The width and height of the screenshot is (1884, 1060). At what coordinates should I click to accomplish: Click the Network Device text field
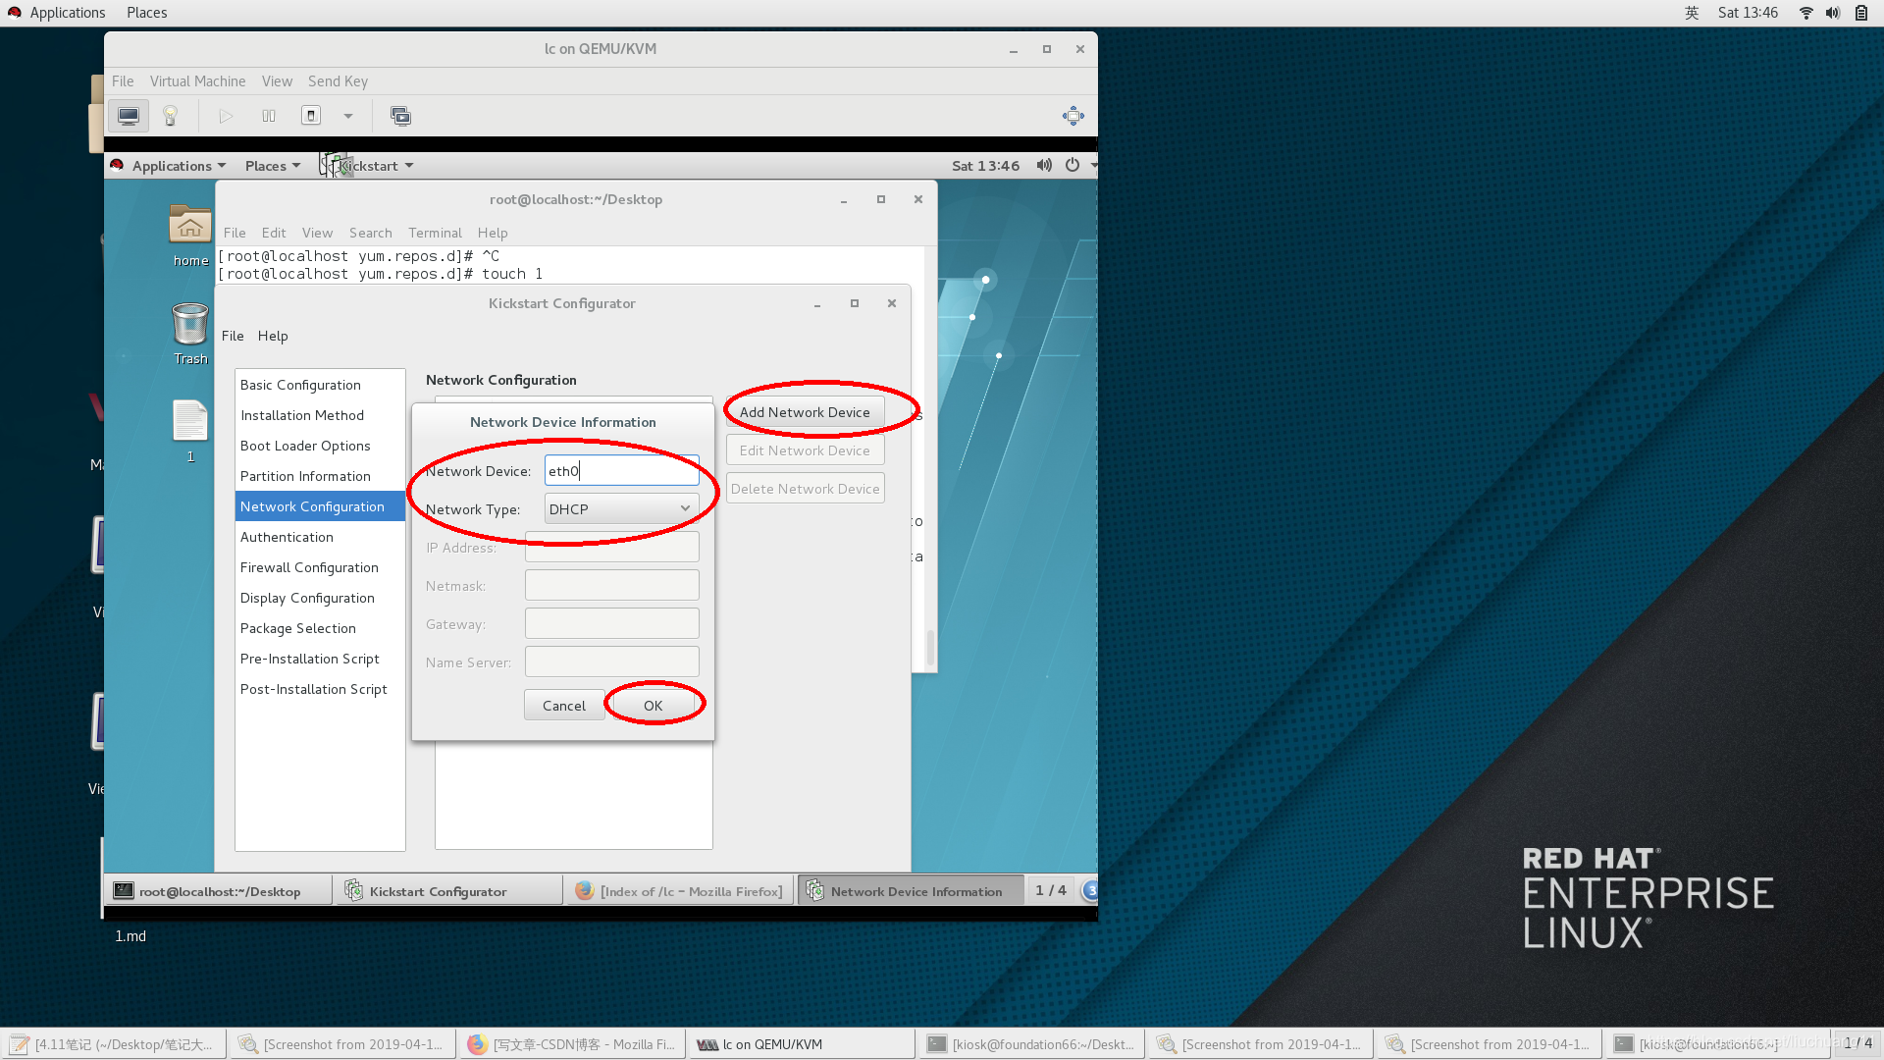(621, 471)
